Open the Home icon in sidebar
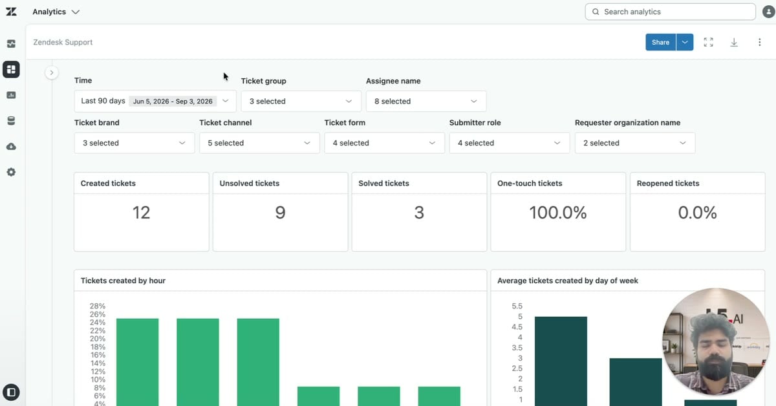This screenshot has width=776, height=406. tap(11, 44)
